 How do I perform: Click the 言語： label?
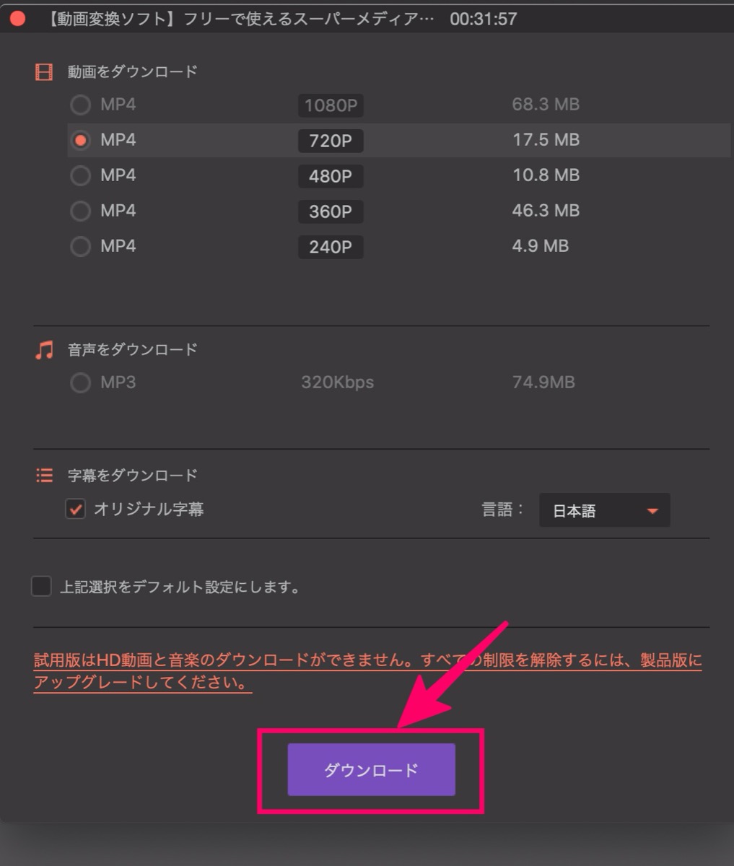503,509
